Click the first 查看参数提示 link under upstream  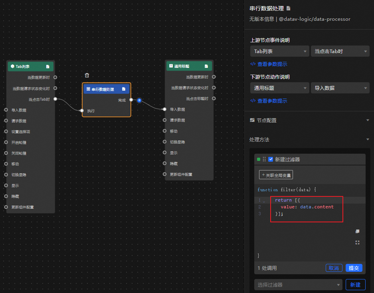269,64
